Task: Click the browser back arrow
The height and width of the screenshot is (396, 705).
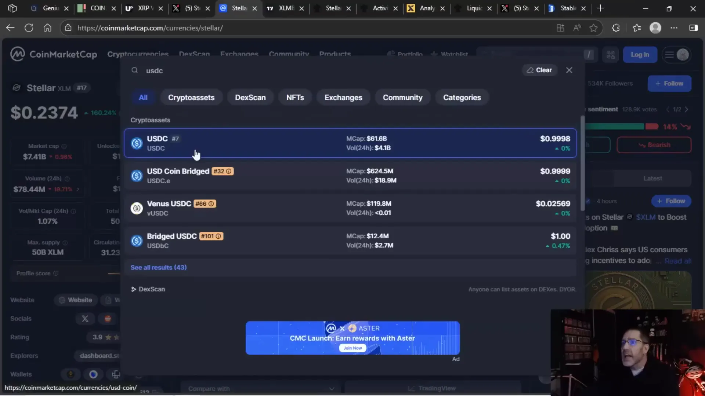Action: tap(10, 28)
